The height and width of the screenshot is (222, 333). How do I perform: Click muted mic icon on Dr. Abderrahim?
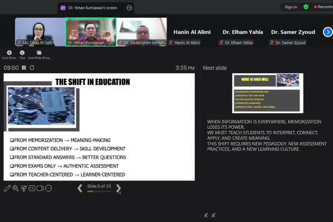click(120, 43)
